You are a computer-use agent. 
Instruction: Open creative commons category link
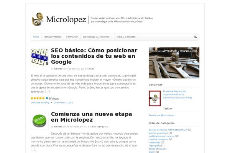coord(159,139)
